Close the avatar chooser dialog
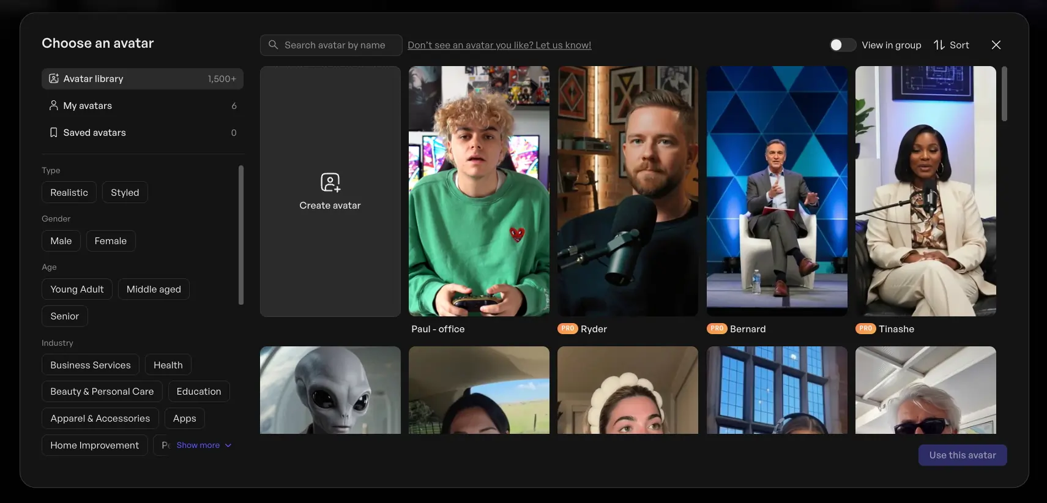The width and height of the screenshot is (1047, 503). tap(996, 45)
